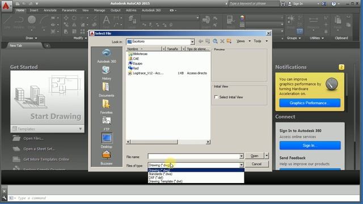Click the Search the Web icon
The height and width of the screenshot is (204, 363).
pos(215,41)
